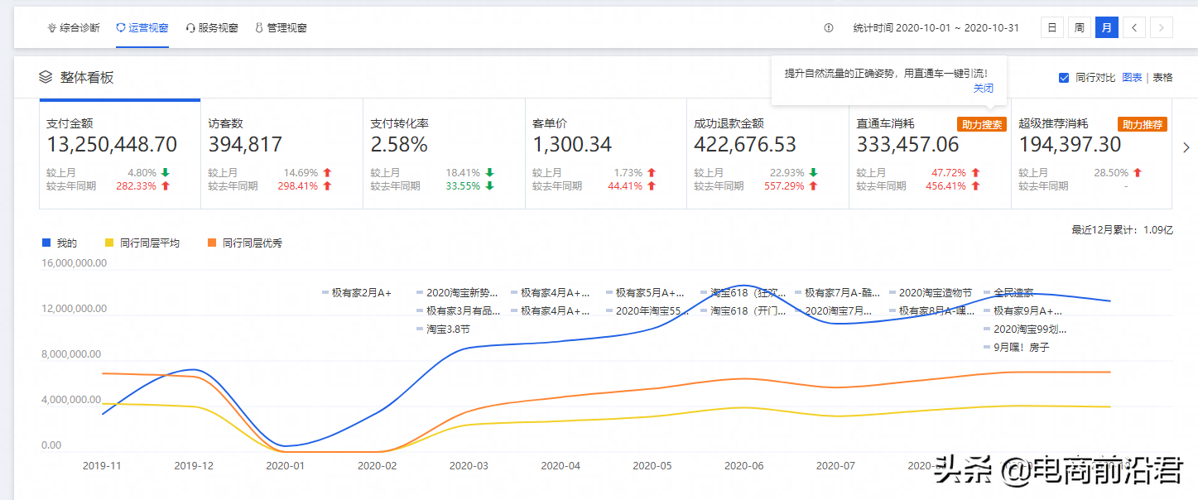Click the left chevron to view previous month
Image resolution: width=1198 pixels, height=500 pixels.
pyautogui.click(x=1133, y=26)
